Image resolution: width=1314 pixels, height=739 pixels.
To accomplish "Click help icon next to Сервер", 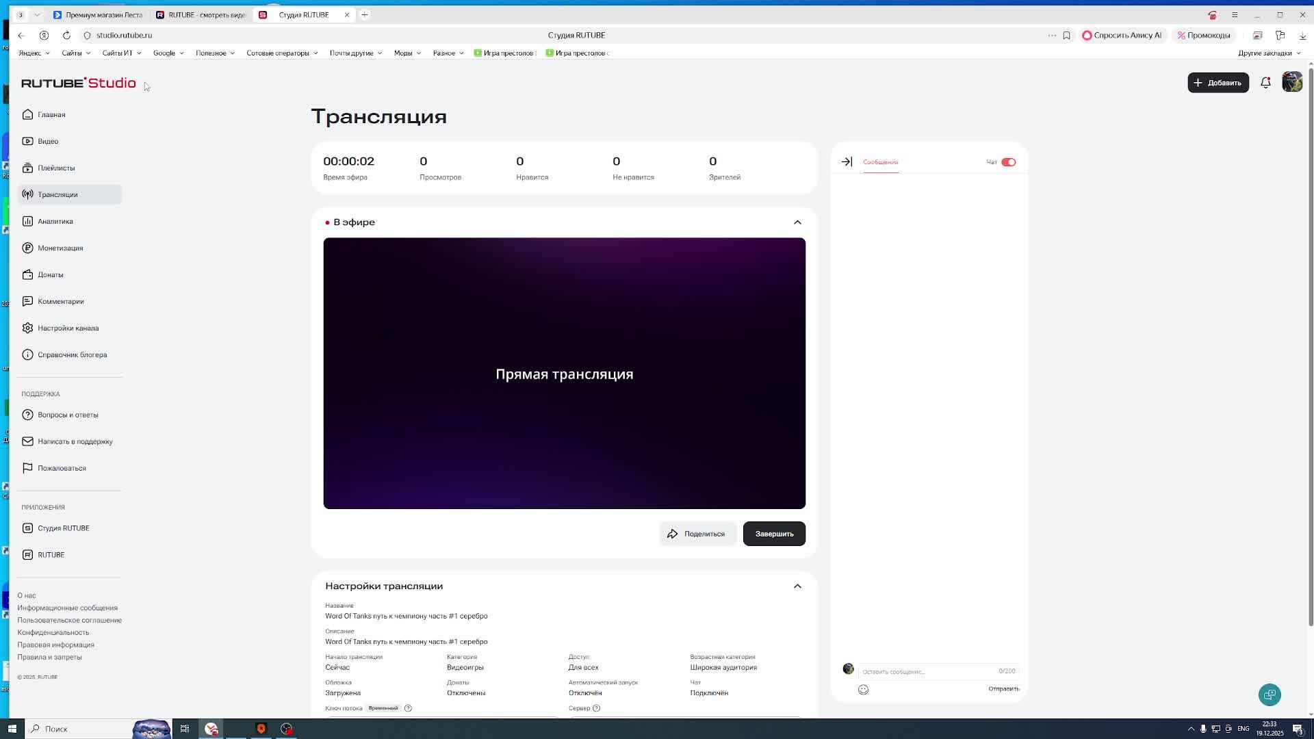I will point(596,708).
